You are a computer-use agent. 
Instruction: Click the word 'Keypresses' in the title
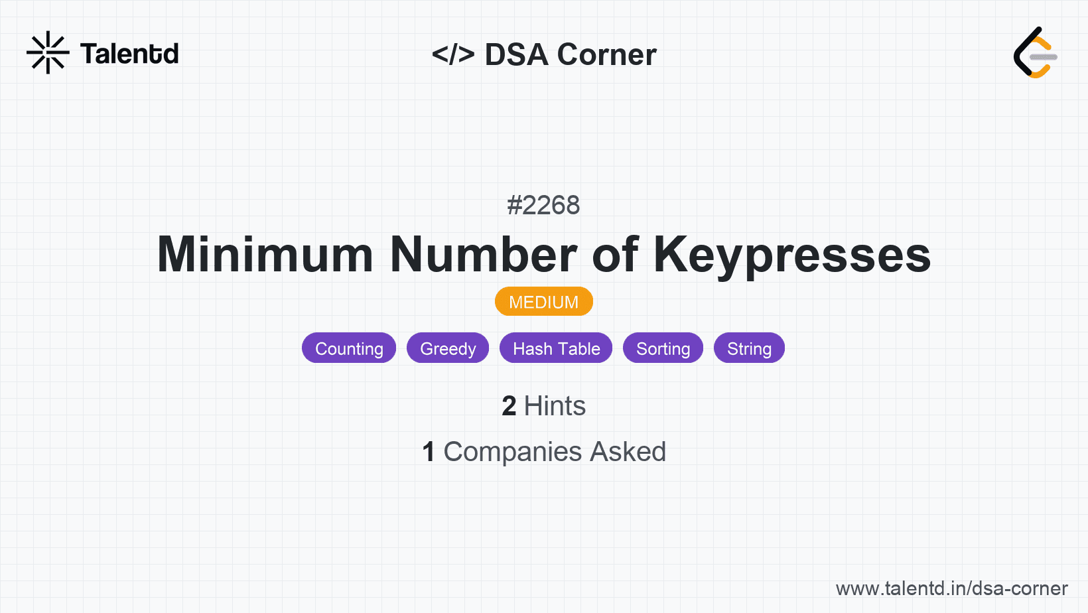(792, 255)
